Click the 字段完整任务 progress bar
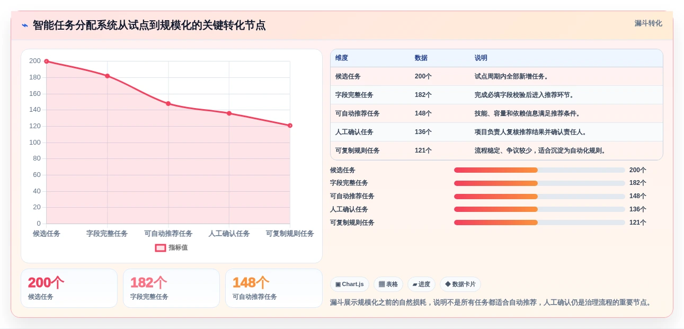The image size is (684, 329). click(x=539, y=183)
